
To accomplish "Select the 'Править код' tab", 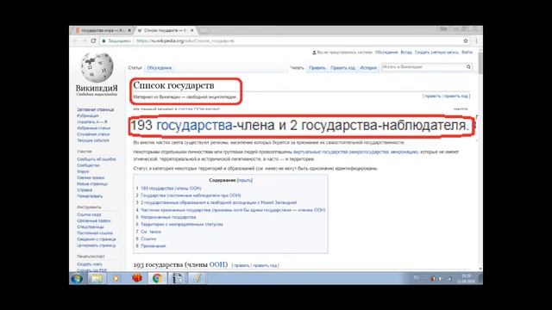I will pyautogui.click(x=343, y=68).
